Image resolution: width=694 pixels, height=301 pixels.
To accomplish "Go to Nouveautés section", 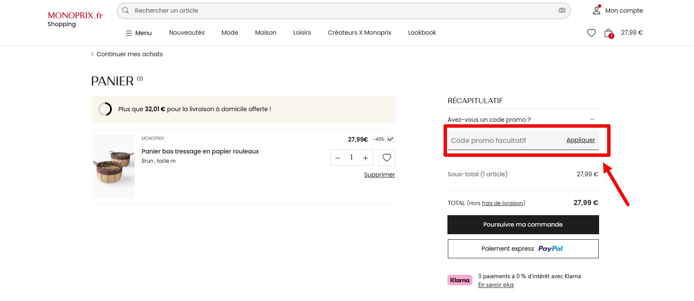I will click(187, 33).
